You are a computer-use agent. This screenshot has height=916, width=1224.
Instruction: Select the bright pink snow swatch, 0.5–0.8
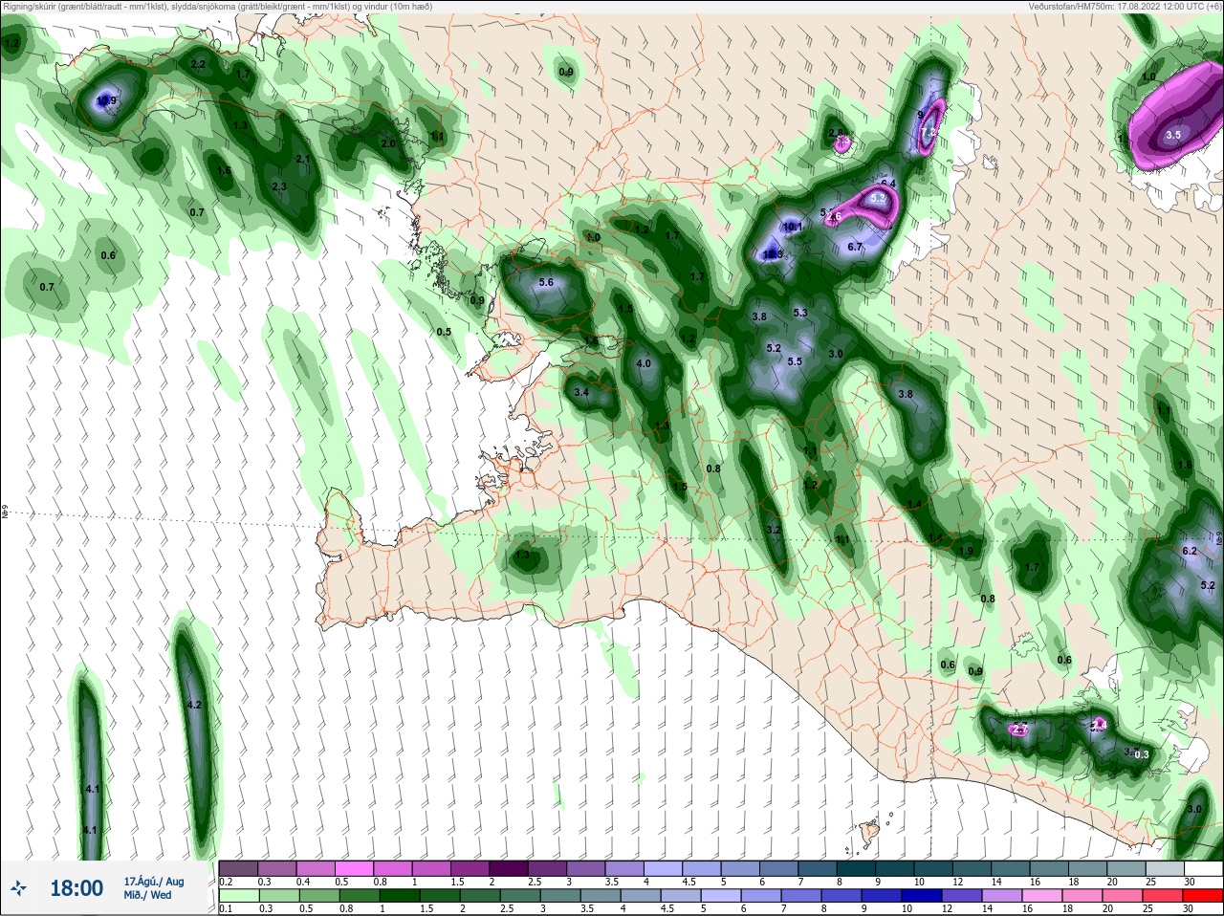click(x=355, y=868)
